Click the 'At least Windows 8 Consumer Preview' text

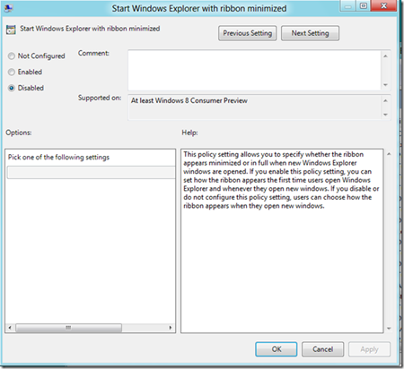point(189,100)
